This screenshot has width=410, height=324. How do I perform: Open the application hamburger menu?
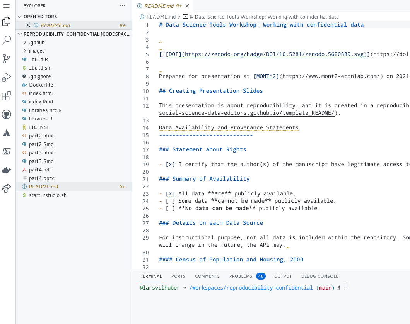[x=6, y=6]
